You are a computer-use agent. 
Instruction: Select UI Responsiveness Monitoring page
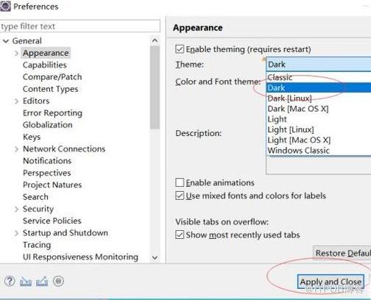(80, 257)
